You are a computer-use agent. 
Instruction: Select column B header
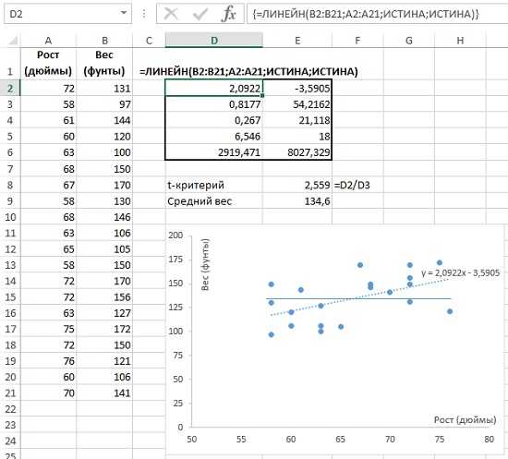pos(104,41)
